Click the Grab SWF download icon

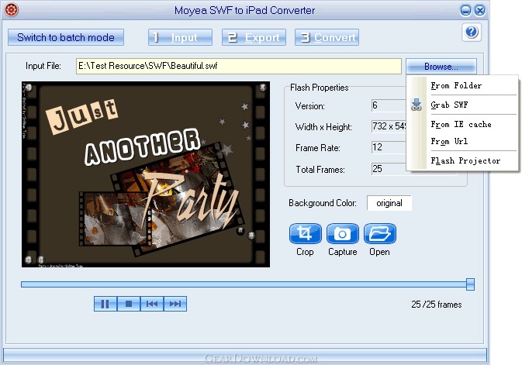click(417, 105)
